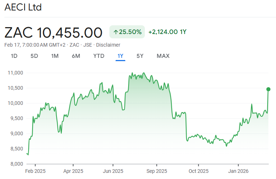Screen dimensions: 276x179
Task: Click the Feb 2025 axis label
Action: pos(36,171)
